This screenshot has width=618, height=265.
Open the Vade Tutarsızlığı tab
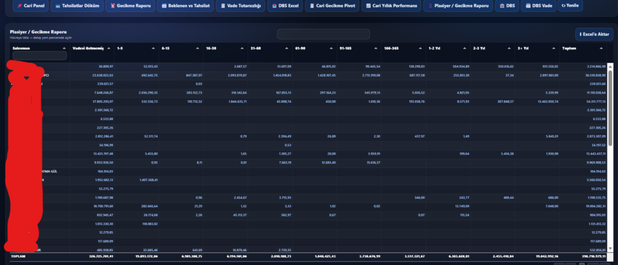241,6
